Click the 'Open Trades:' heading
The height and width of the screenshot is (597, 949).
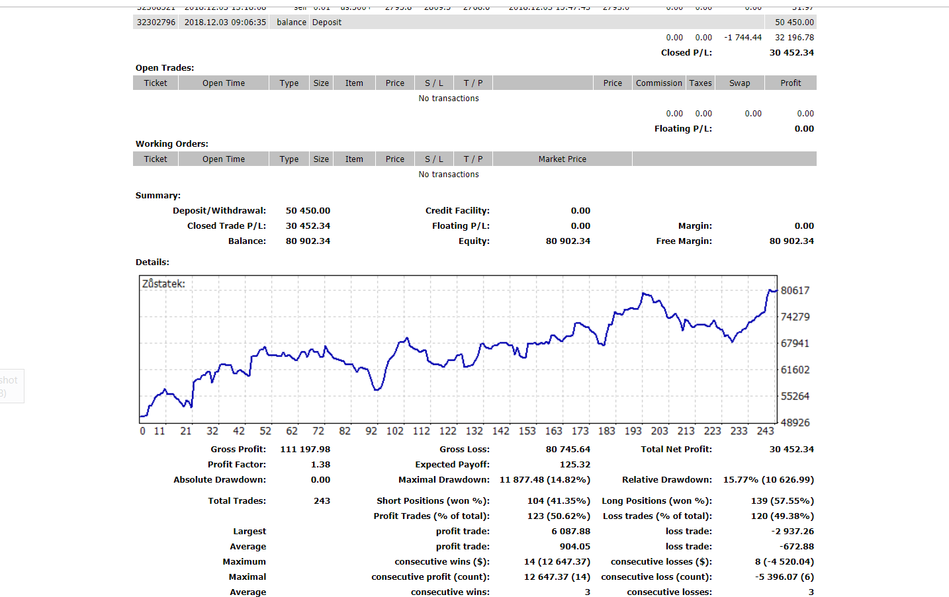pos(165,68)
